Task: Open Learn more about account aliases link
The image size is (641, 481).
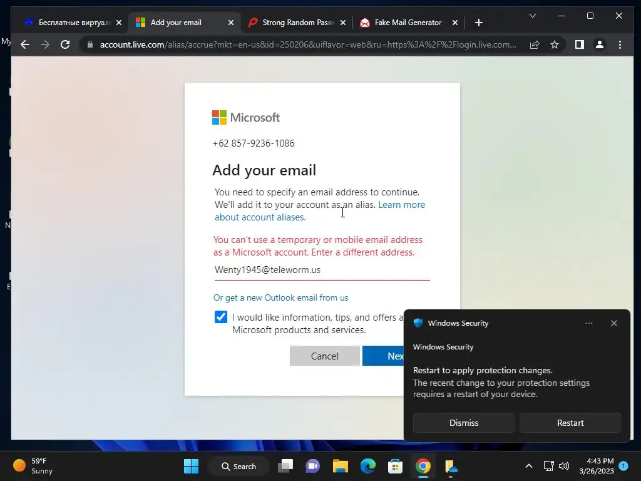Action: point(320,210)
